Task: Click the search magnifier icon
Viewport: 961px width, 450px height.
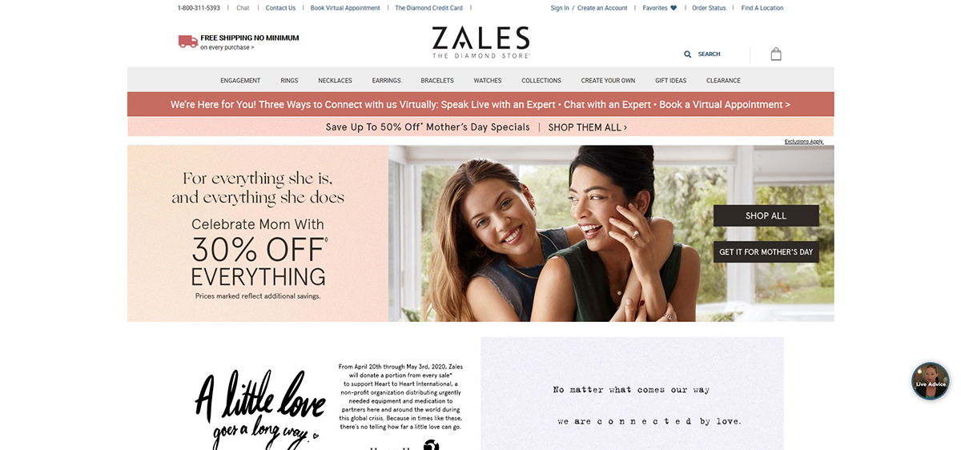Action: pyautogui.click(x=687, y=54)
